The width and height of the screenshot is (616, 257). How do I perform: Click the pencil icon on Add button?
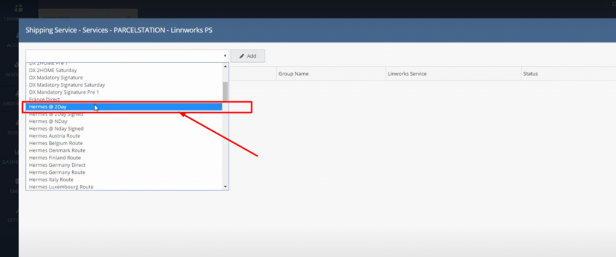coord(242,56)
